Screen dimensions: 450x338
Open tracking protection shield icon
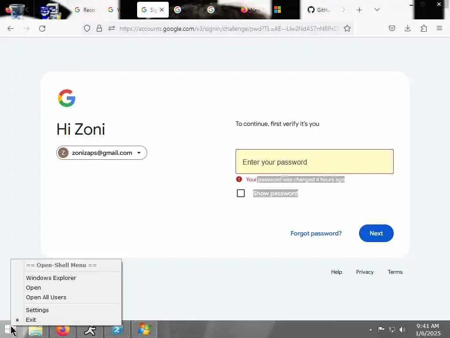87,28
